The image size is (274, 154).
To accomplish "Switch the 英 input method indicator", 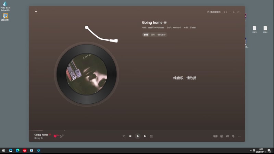I will pos(254,151).
